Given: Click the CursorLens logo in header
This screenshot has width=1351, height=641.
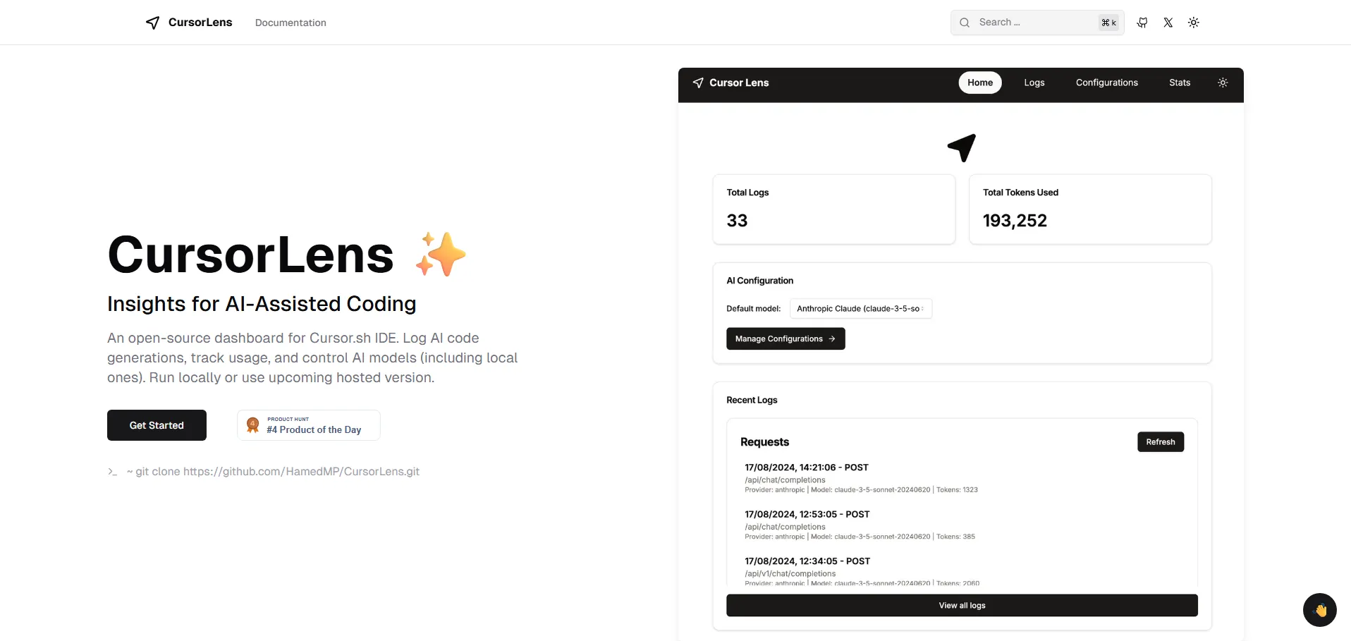Looking at the screenshot, I should (x=189, y=23).
